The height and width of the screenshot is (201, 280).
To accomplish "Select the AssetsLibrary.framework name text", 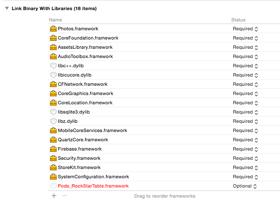I will pos(85,48).
